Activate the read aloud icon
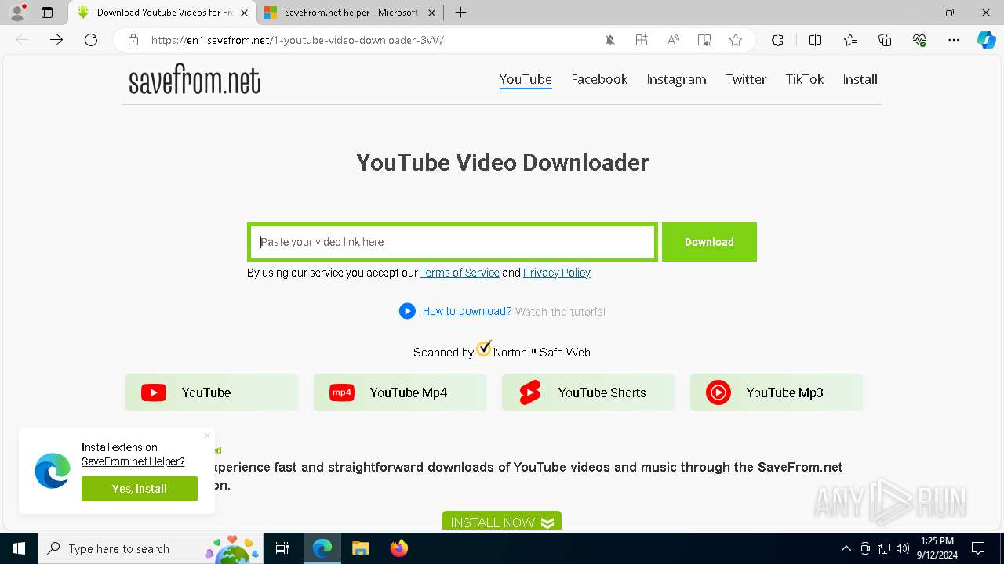 pyautogui.click(x=673, y=40)
